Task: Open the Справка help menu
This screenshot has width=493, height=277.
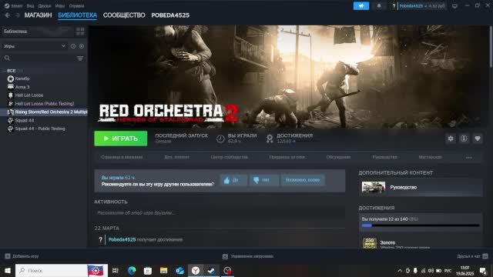Action: point(76,6)
